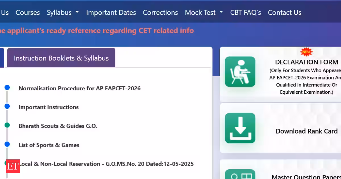Expand the Mock Test dropdown menu
Viewport: 341px width, 179px height.
pos(204,13)
